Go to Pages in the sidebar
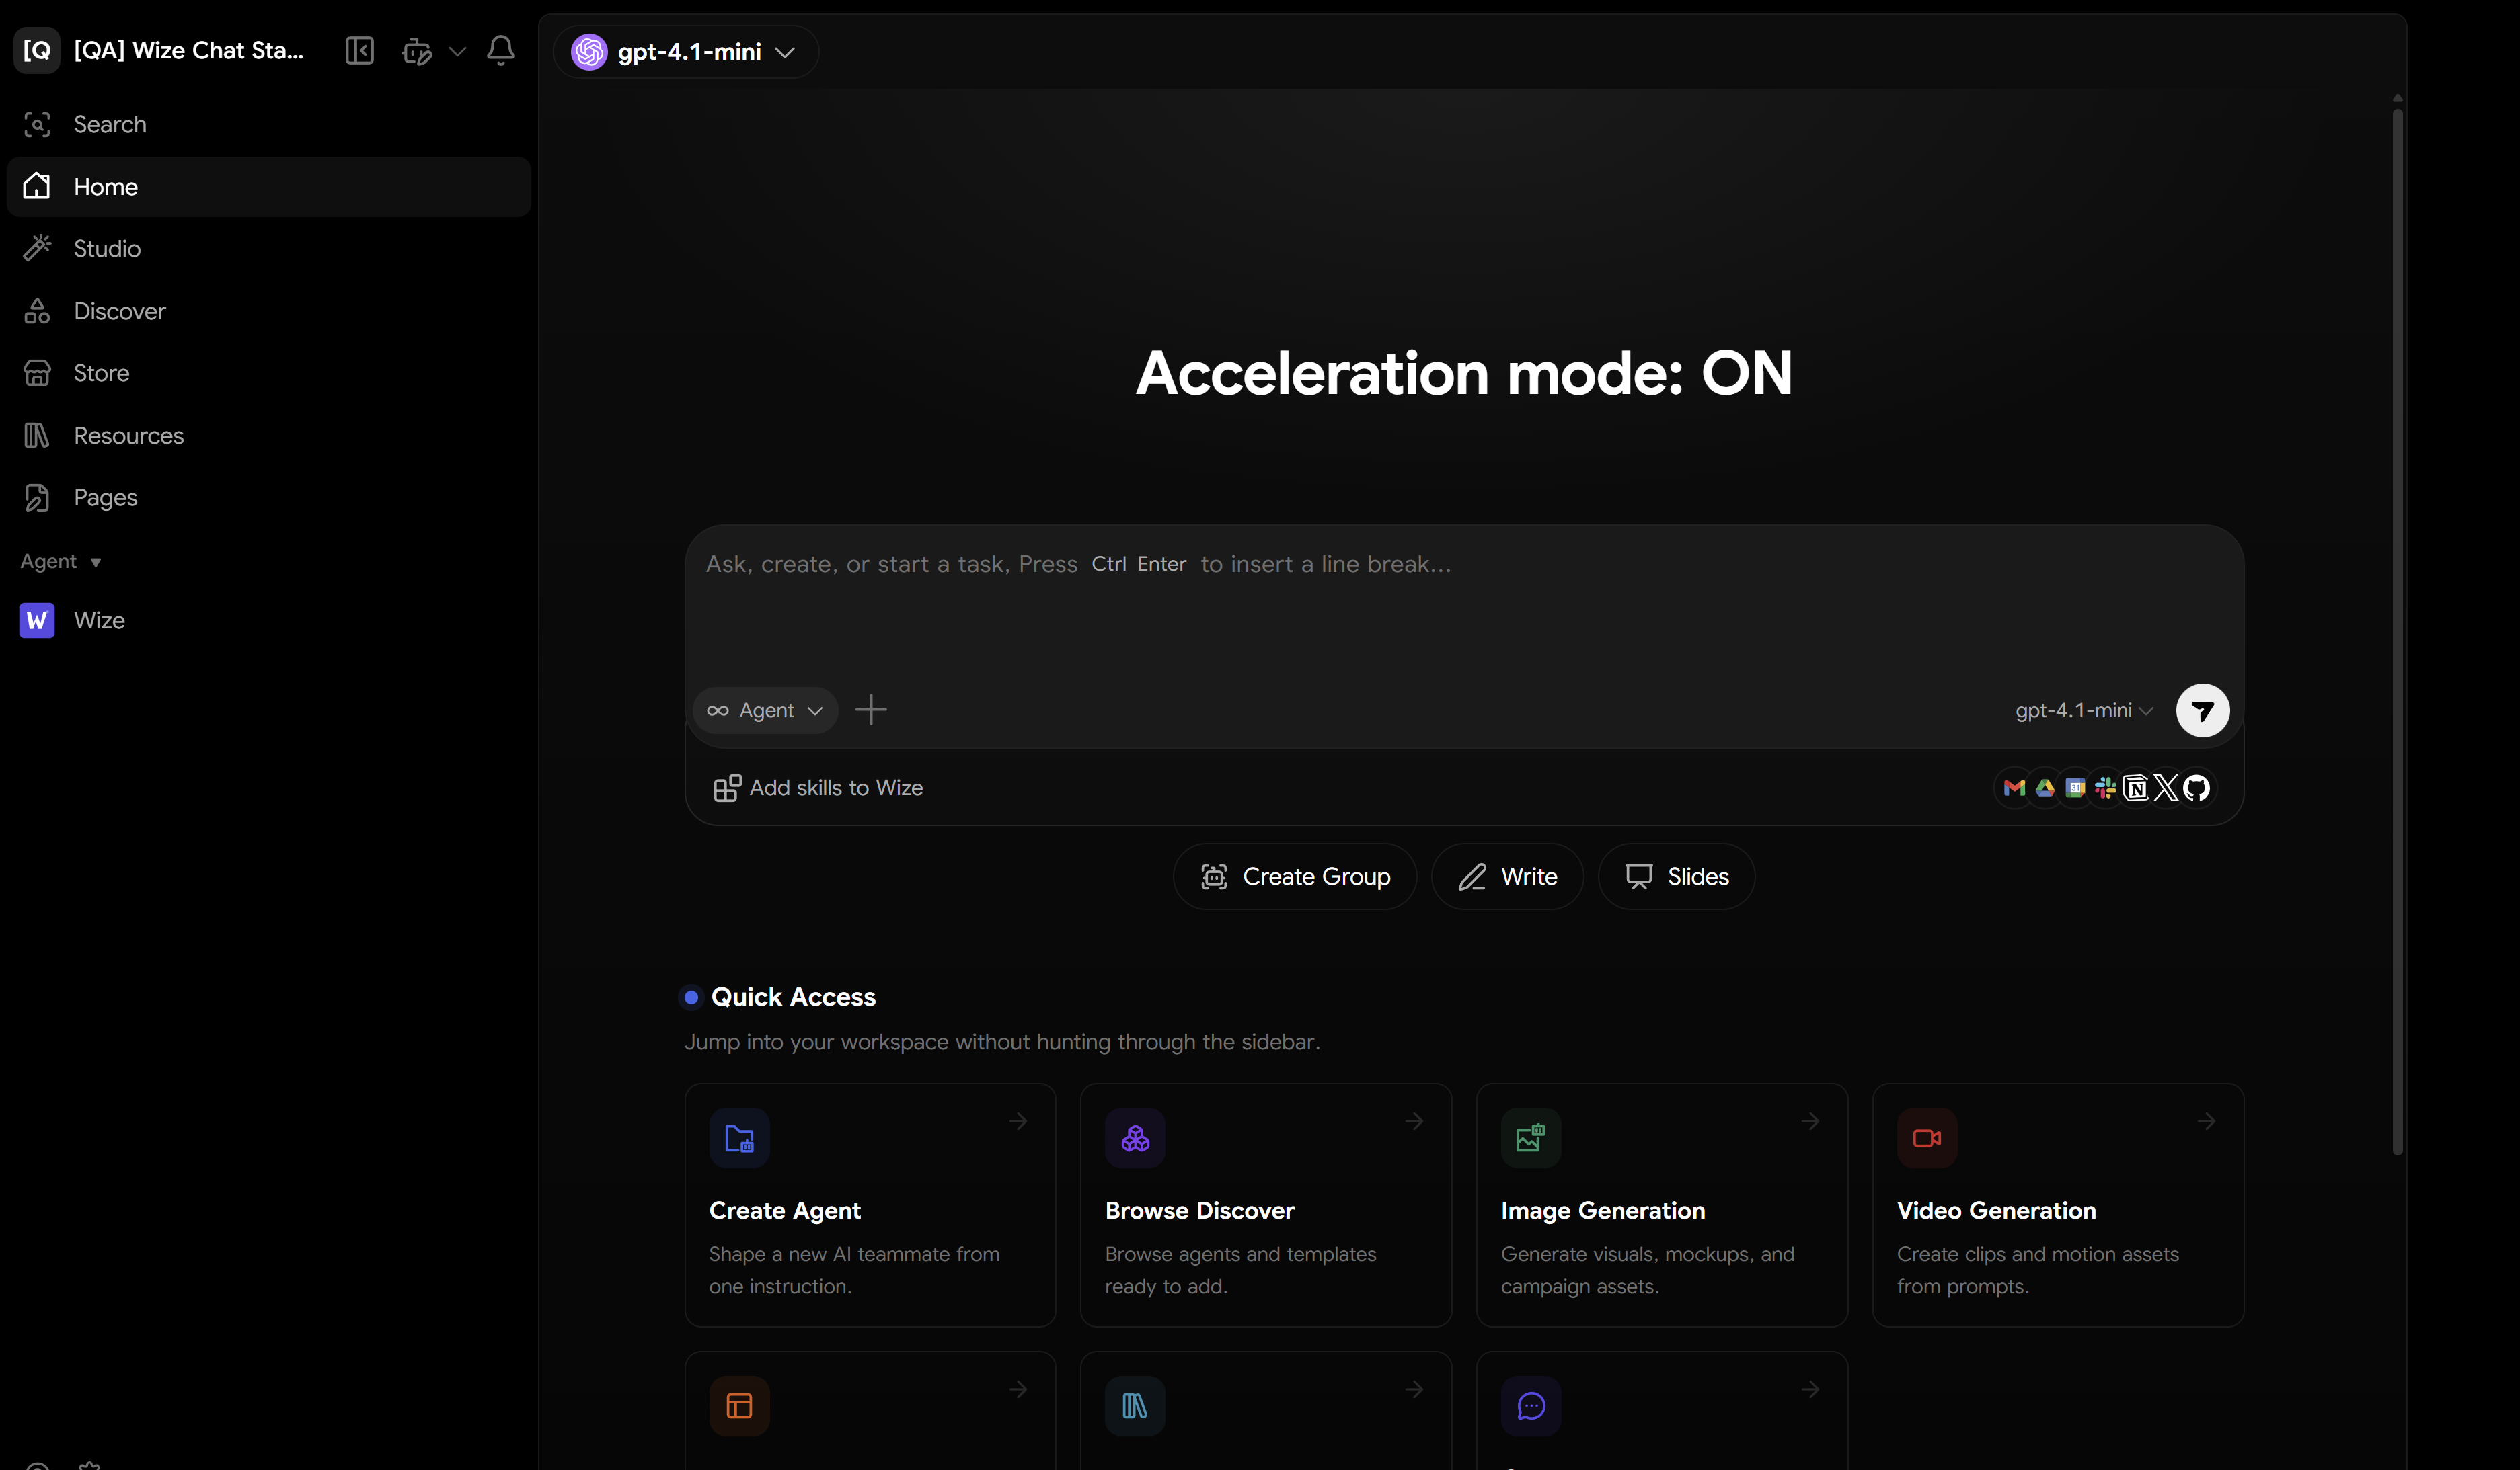Screen dimensions: 2520x1470 coord(268,497)
